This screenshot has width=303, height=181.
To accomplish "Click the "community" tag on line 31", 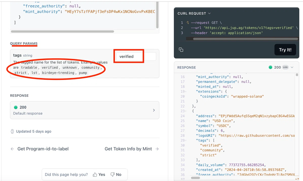I will click(212, 150).
